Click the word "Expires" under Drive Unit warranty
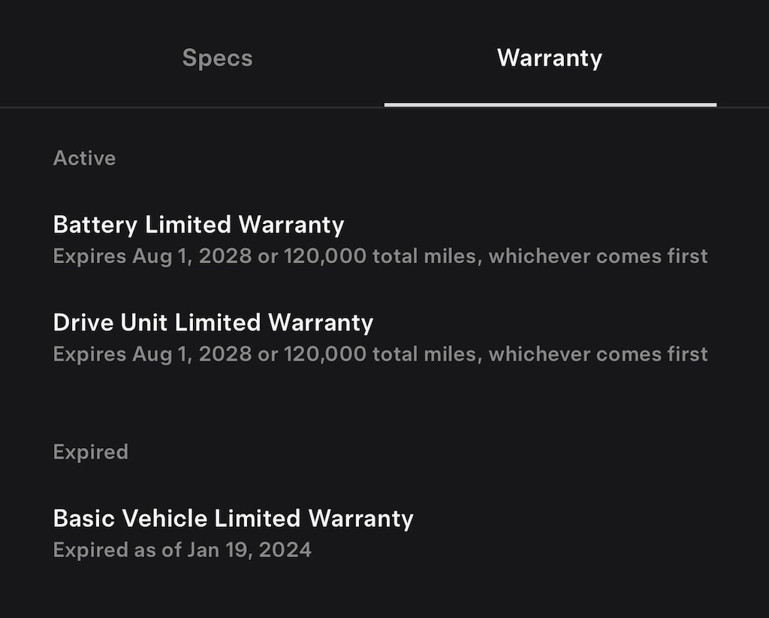 point(89,354)
